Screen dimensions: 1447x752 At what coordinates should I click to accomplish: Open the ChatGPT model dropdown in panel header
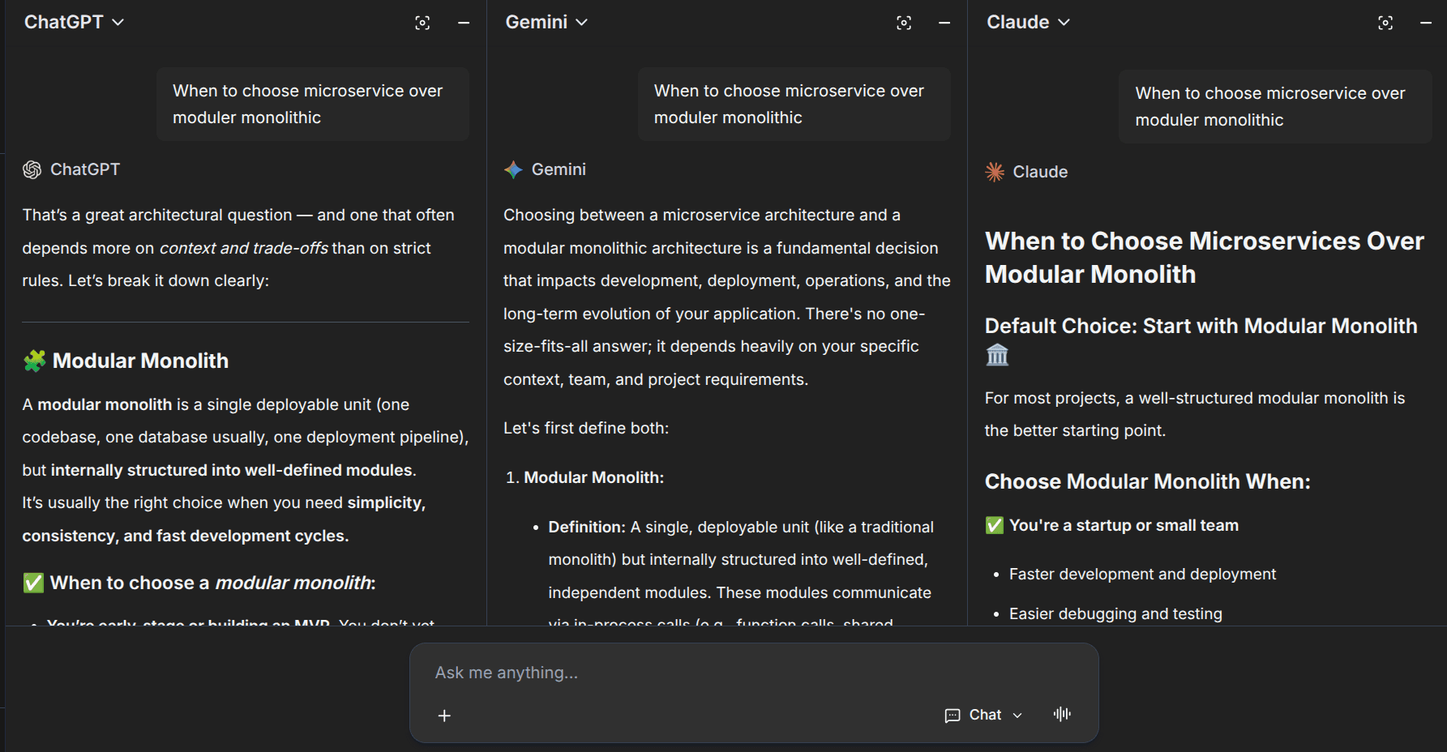pyautogui.click(x=75, y=22)
